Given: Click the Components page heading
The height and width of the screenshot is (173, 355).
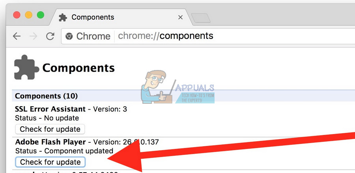Looking at the screenshot, I should 78,68.
